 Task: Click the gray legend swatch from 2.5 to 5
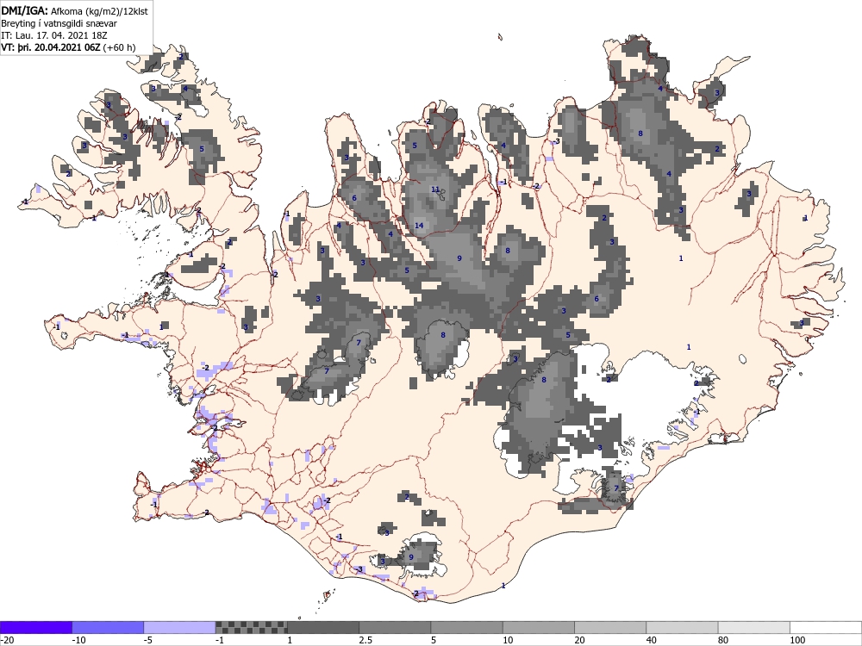[x=396, y=627]
